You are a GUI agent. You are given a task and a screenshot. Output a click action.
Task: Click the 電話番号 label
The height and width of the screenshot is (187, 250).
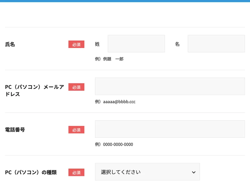[15, 130]
